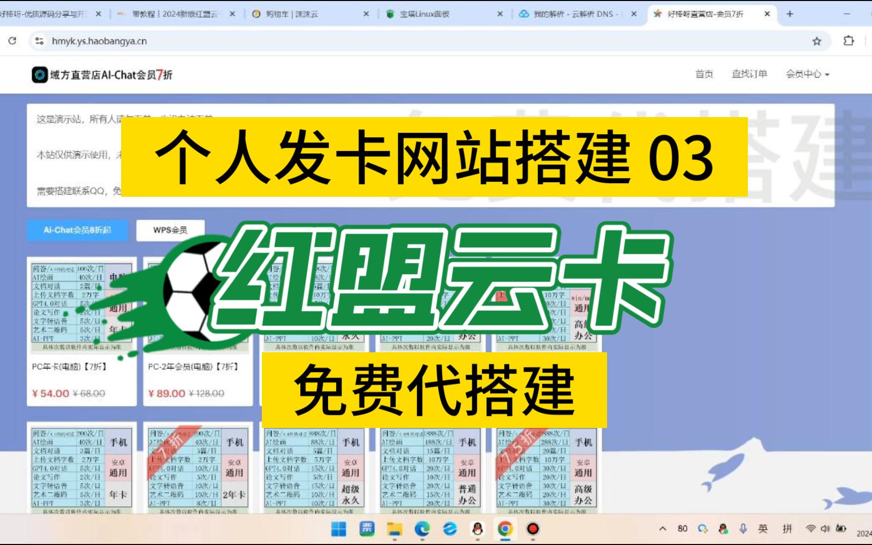
Task: Open 查找订单 in site navigation
Action: [749, 74]
